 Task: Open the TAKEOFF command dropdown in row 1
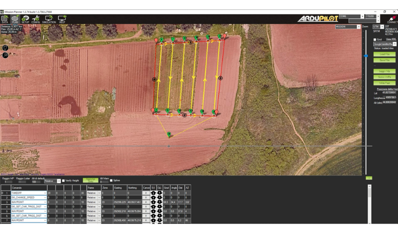[45, 193]
